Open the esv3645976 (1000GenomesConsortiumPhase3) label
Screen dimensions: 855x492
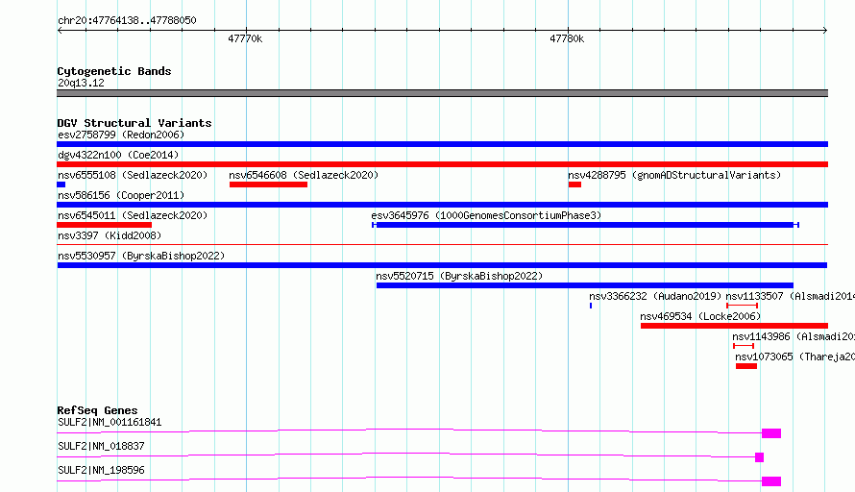tap(486, 215)
